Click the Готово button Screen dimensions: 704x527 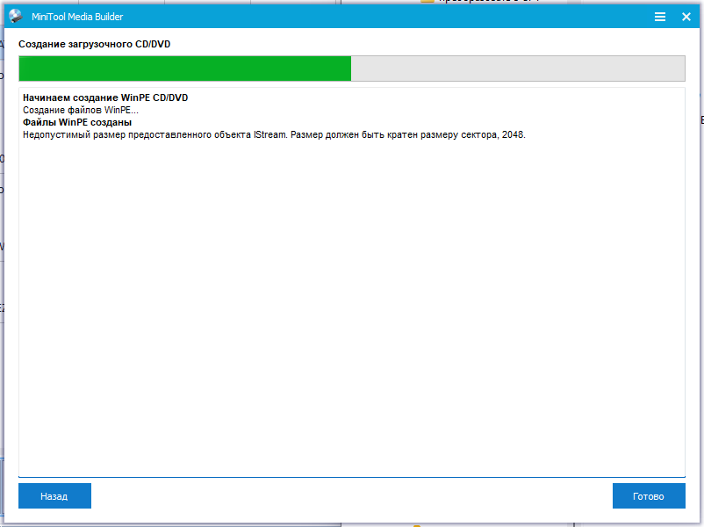[x=649, y=496]
